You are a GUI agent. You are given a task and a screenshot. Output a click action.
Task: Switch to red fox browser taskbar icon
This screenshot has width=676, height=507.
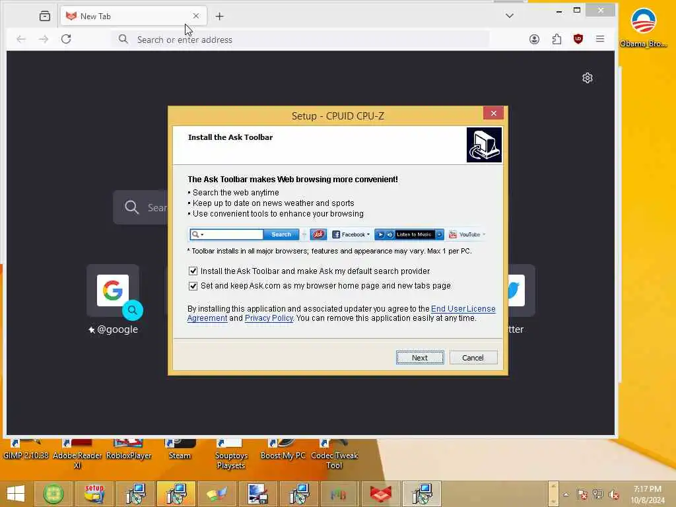tap(381, 494)
